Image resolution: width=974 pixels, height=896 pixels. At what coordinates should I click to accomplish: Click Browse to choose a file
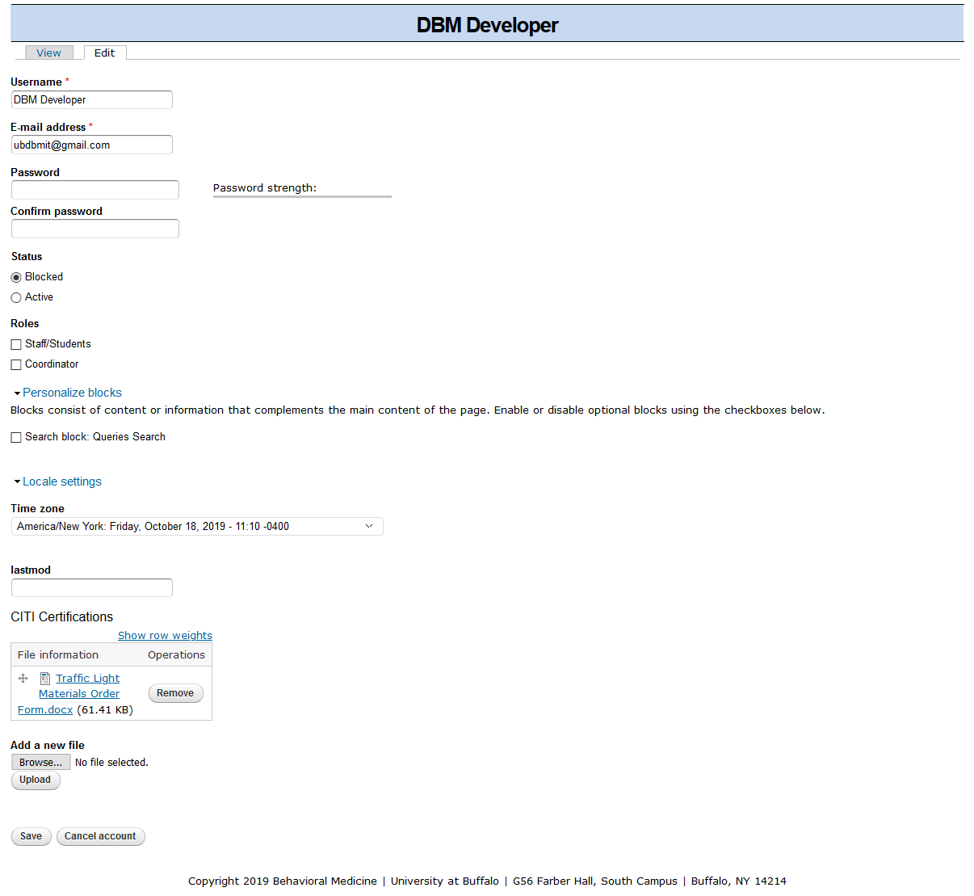pyautogui.click(x=40, y=763)
